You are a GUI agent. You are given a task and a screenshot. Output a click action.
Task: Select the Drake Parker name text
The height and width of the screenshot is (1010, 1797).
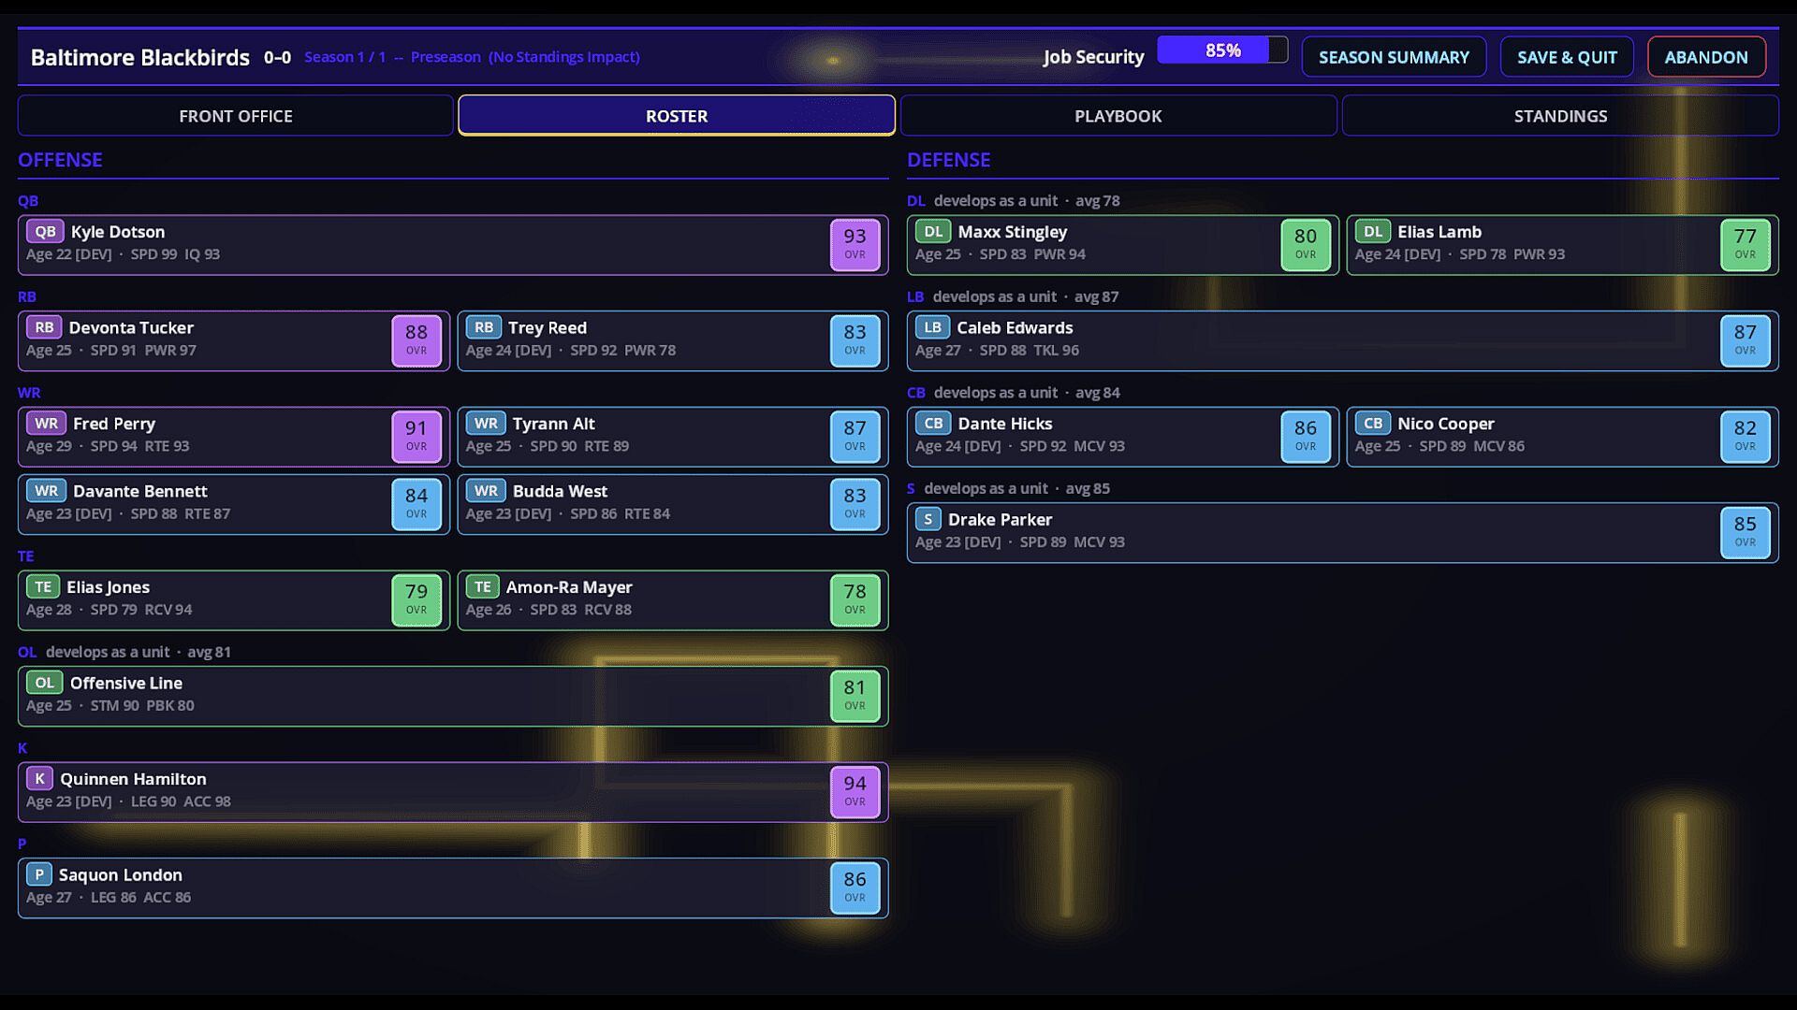pos(1000,520)
